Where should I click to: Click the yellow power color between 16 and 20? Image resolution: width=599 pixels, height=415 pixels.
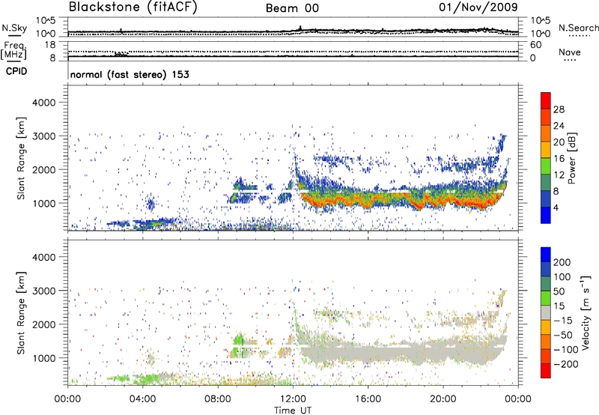pyautogui.click(x=546, y=150)
